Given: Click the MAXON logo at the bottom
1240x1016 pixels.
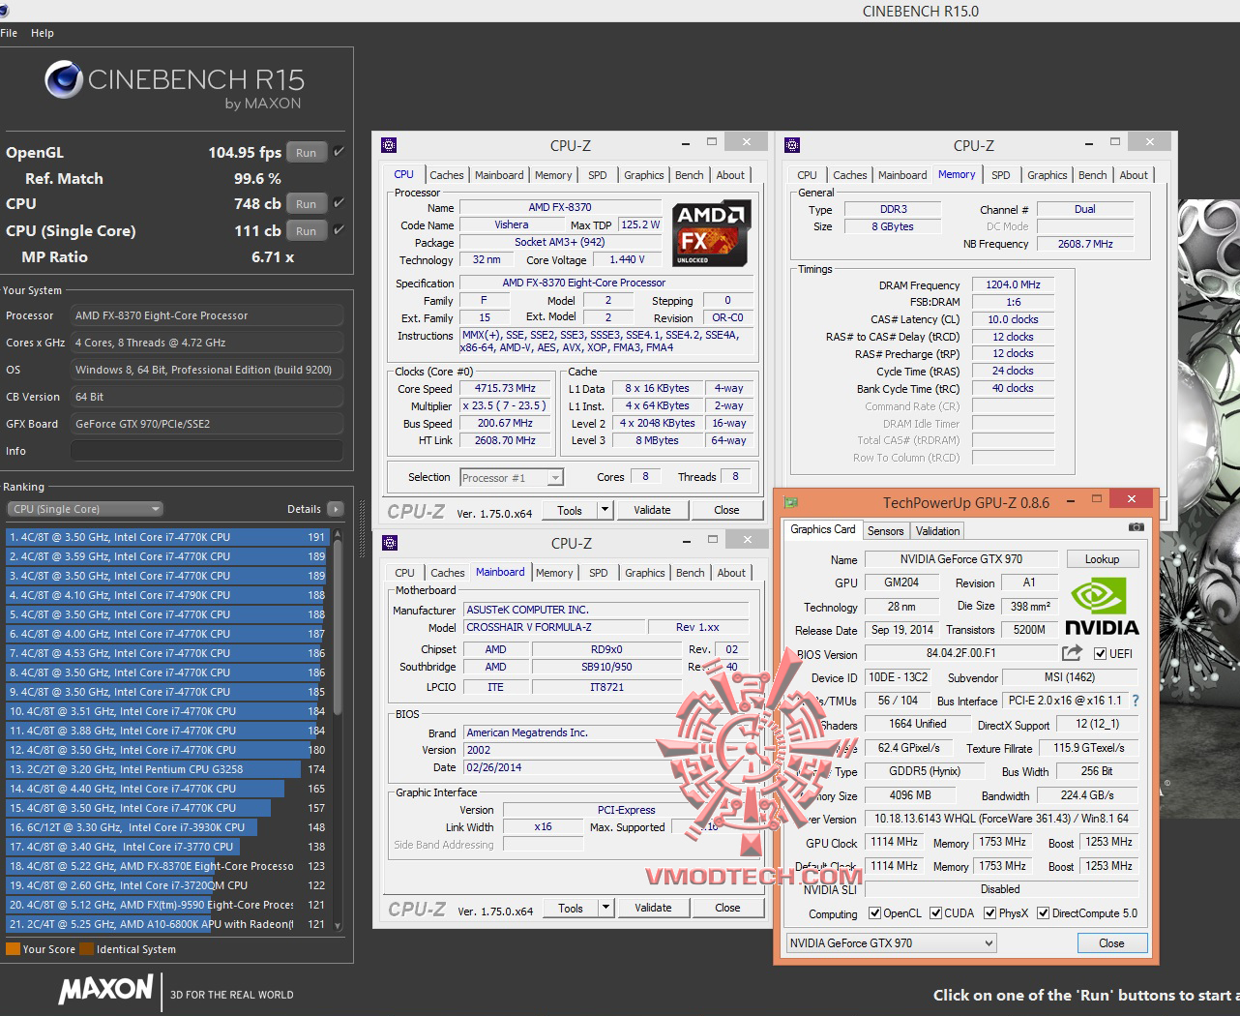Looking at the screenshot, I should click(105, 989).
